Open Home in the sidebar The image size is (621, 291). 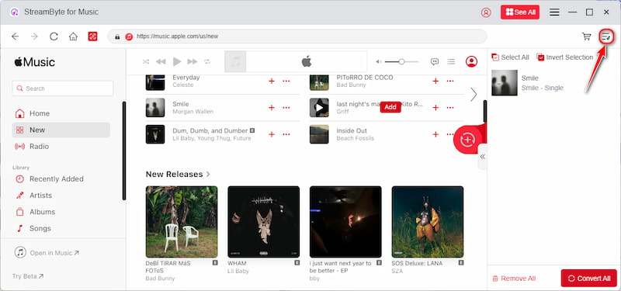click(61, 113)
